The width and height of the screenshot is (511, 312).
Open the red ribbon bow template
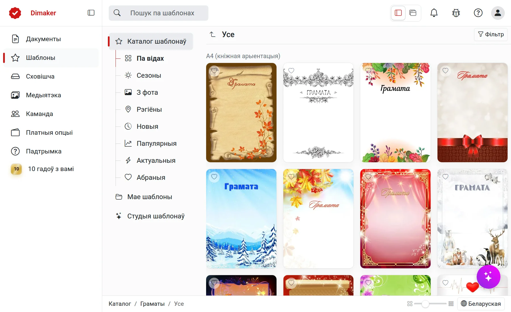pyautogui.click(x=472, y=113)
